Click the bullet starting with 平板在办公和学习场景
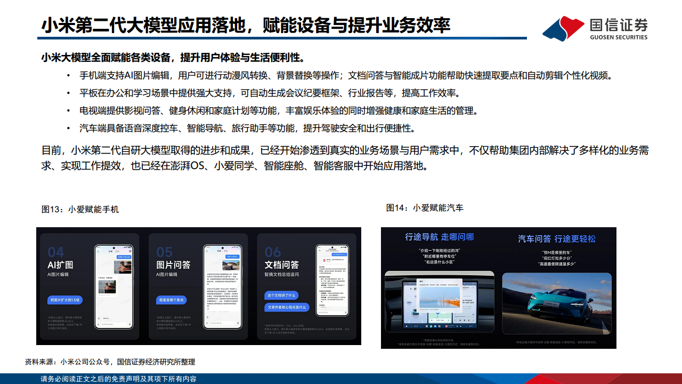The image size is (682, 384). click(270, 93)
